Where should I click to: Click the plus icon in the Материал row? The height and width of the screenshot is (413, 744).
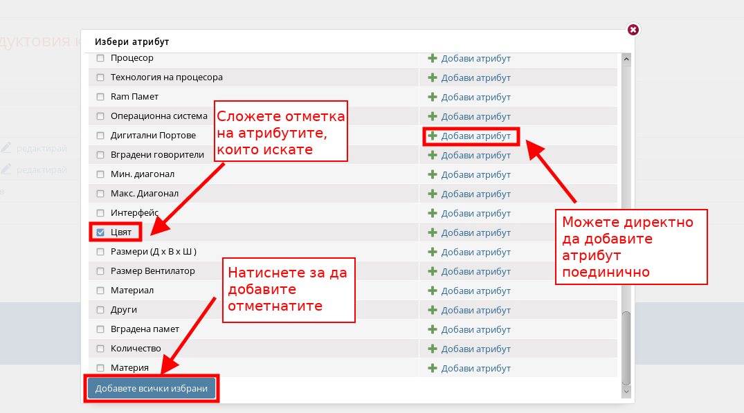tap(433, 291)
